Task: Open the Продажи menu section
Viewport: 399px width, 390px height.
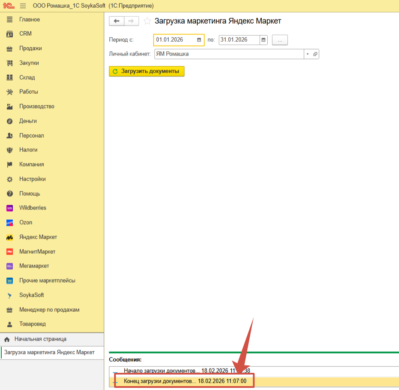Action: 30,48
